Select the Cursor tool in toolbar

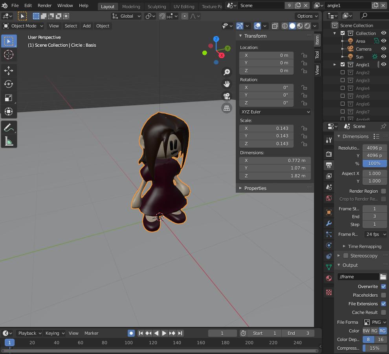coord(9,55)
